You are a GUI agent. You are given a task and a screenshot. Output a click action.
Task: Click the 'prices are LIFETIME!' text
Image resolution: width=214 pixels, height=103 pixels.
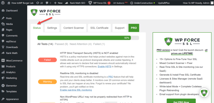tap(182, 54)
